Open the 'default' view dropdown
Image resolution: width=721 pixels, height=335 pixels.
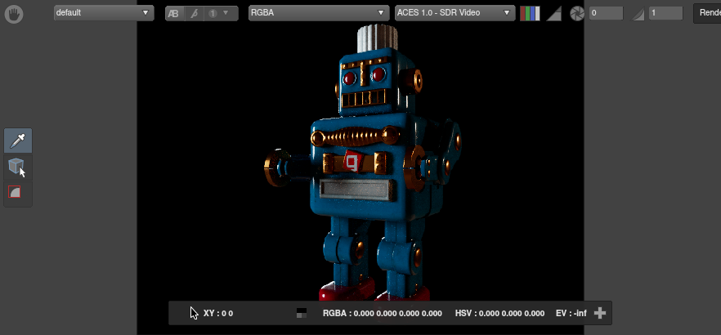point(103,13)
